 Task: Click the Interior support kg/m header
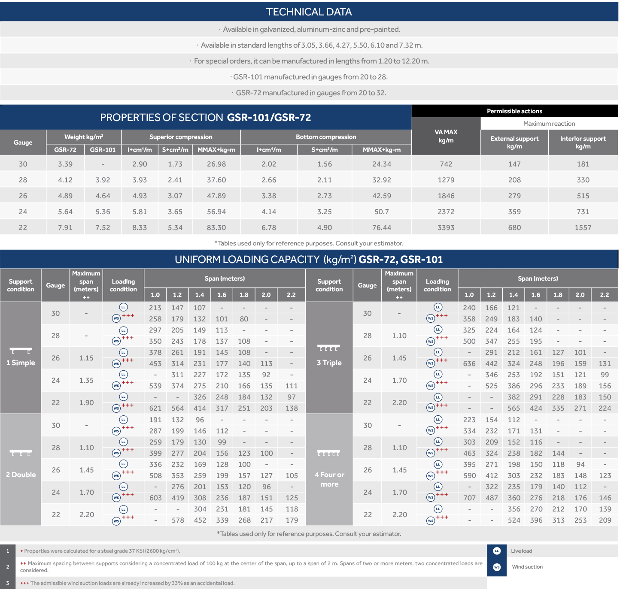coord(583,142)
